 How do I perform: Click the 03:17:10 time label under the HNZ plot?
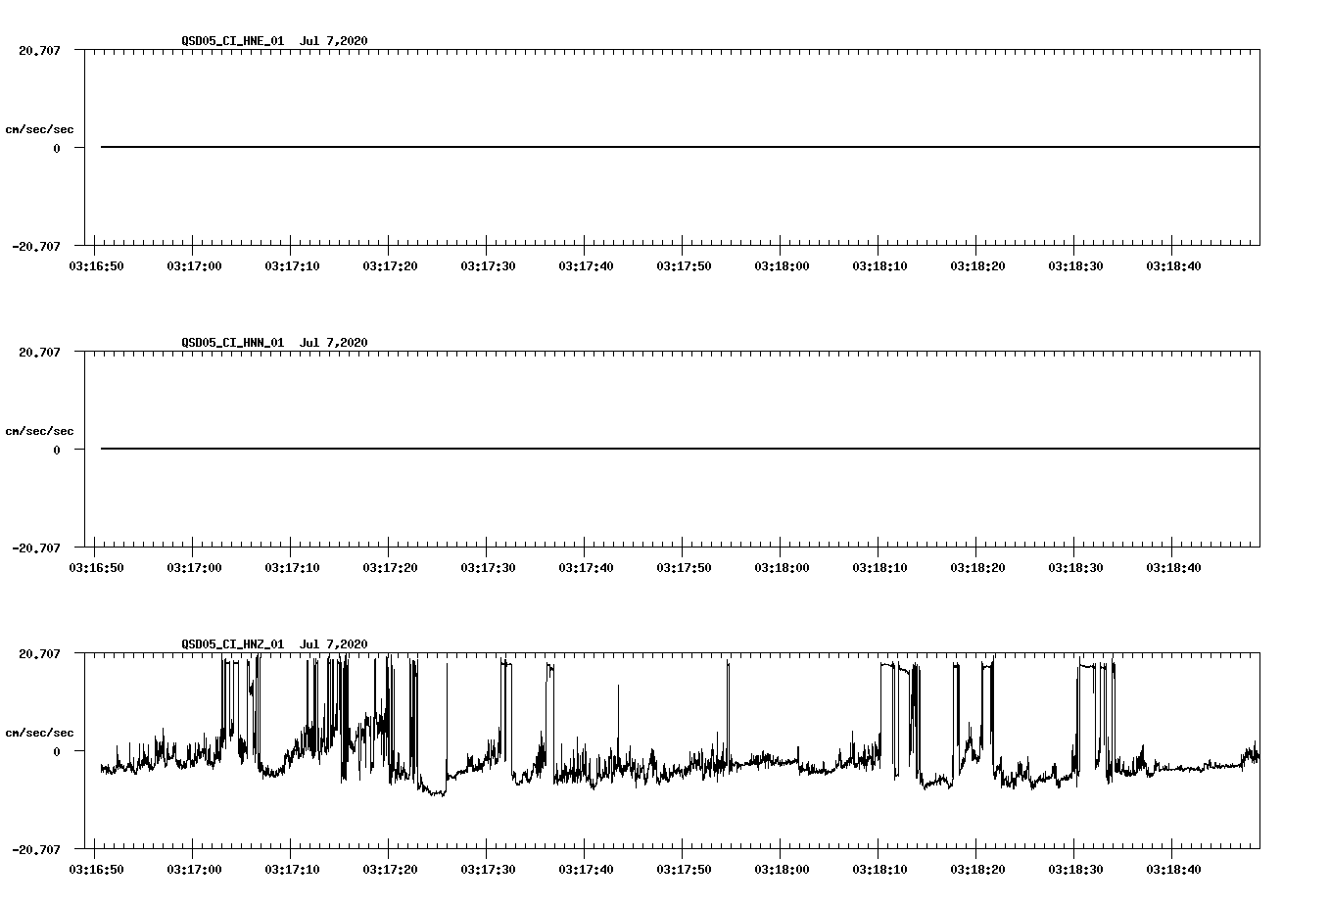tap(292, 869)
